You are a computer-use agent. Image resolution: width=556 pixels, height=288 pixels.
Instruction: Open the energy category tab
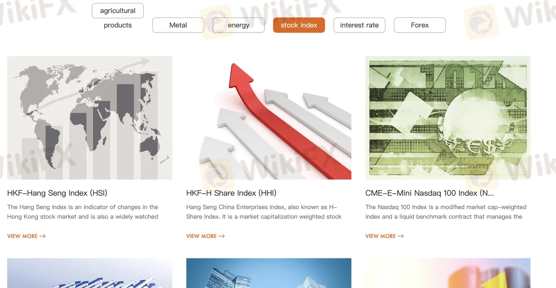238,25
